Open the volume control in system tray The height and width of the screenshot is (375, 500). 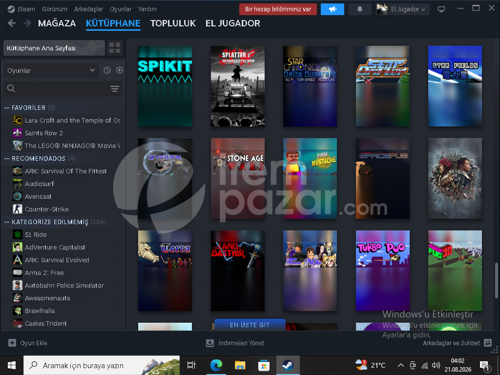(436, 365)
